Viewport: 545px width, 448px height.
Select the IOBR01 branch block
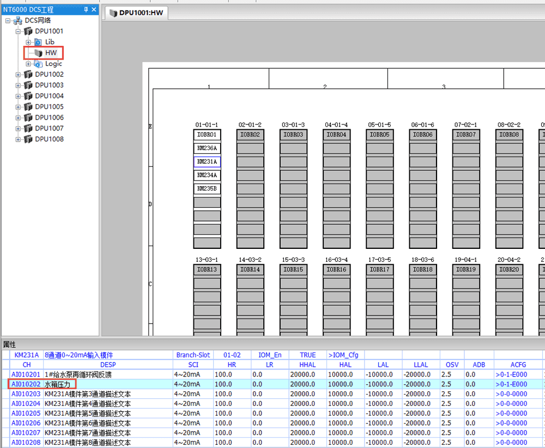[x=207, y=135]
